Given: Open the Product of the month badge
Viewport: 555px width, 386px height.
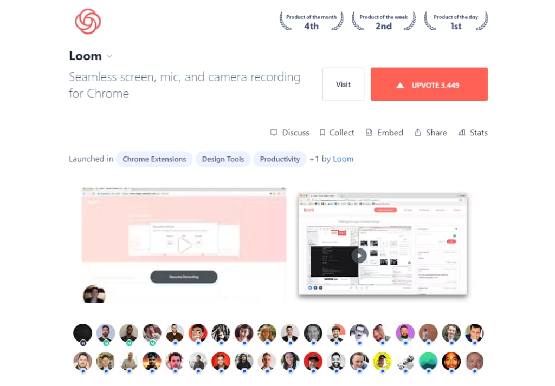Looking at the screenshot, I should pos(312,22).
